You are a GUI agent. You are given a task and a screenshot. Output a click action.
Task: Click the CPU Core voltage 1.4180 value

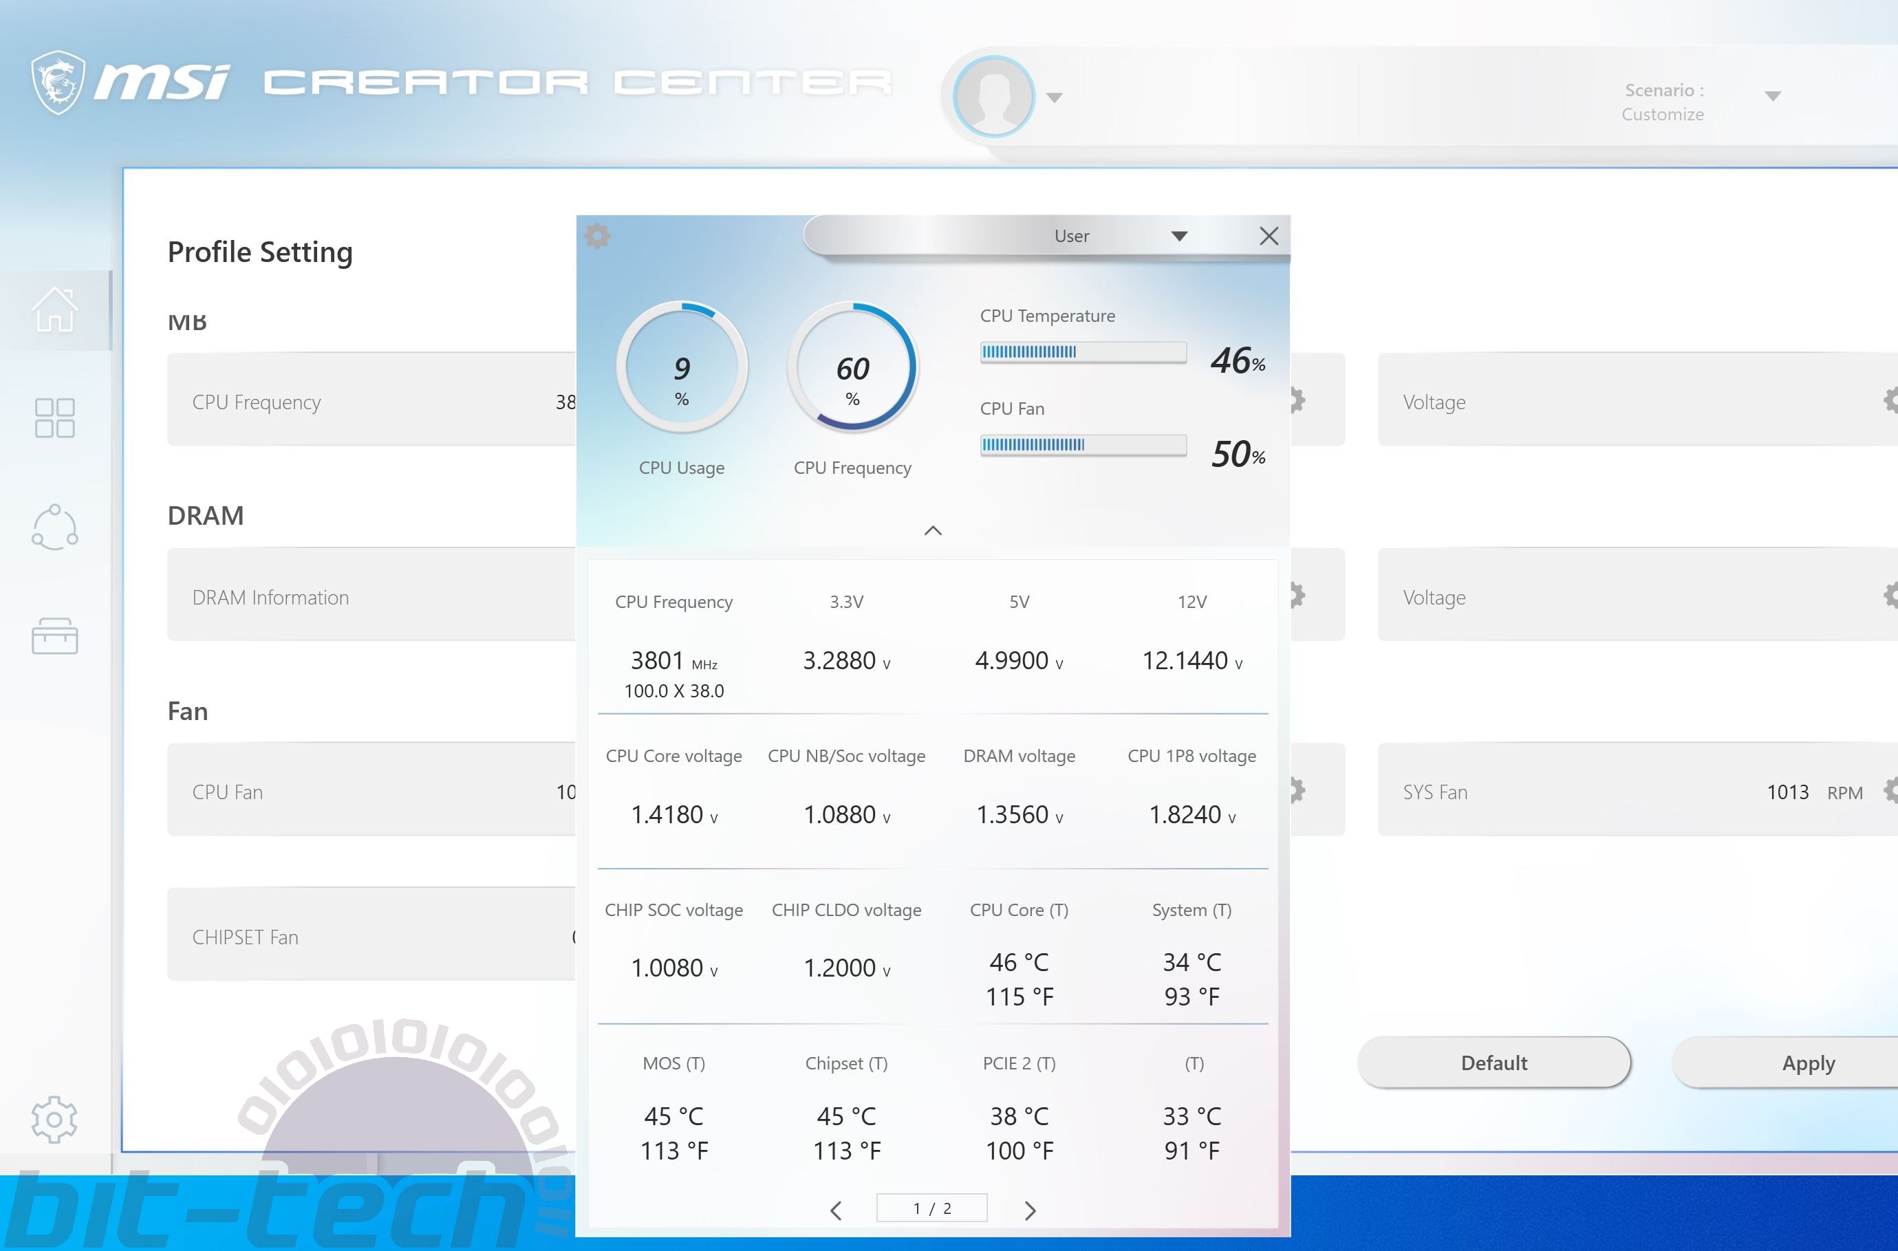point(673,814)
